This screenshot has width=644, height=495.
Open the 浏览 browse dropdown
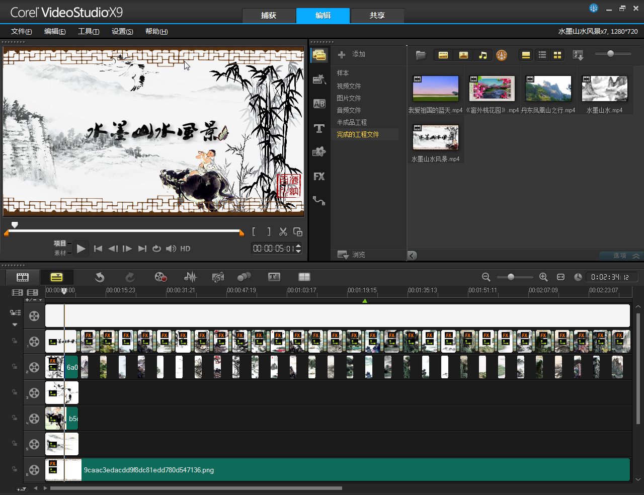click(351, 255)
